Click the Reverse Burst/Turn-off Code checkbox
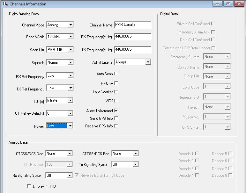 (x=77, y=175)
